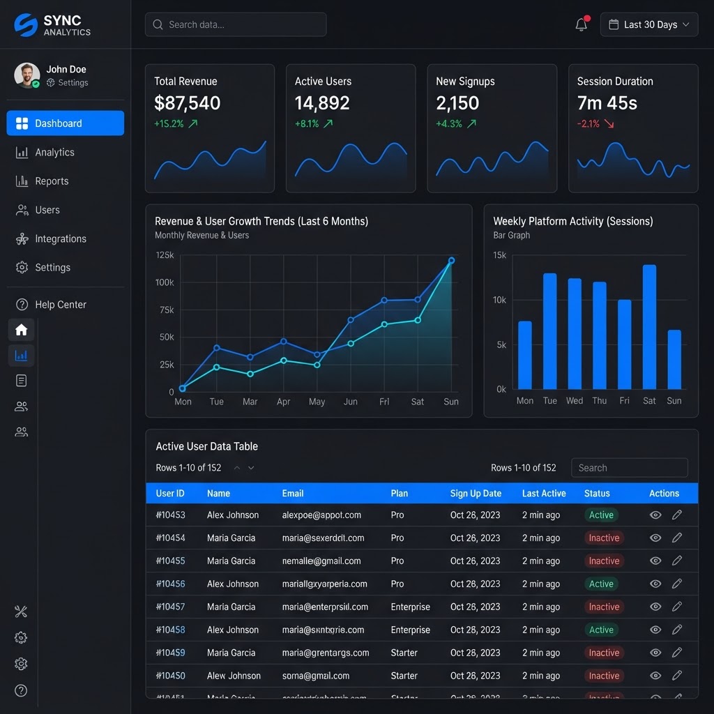View user #10459 via the eye icon
Viewport: 714px width, 714px height.
655,653
